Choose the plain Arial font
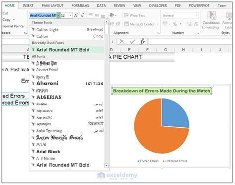Screen dimensions: 235x185 click(x=67, y=144)
